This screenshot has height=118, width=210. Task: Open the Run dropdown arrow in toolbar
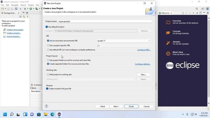(33, 9)
